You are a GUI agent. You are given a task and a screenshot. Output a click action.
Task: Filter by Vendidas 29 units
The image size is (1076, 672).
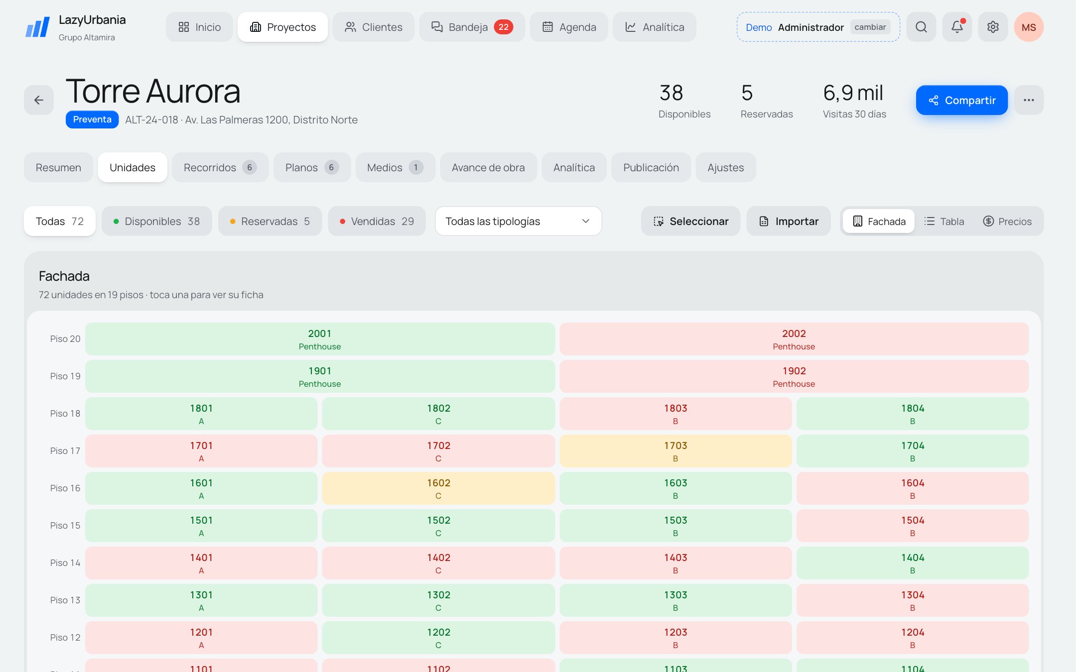point(377,221)
